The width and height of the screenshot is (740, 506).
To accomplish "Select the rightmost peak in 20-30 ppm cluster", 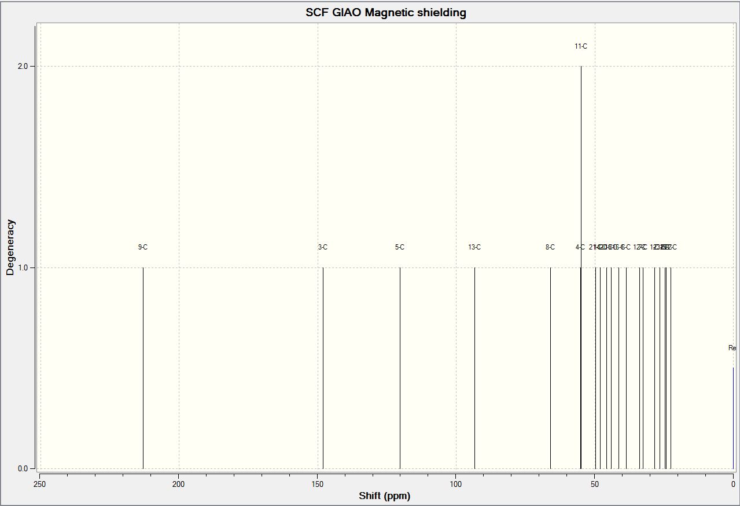I will pyautogui.click(x=671, y=368).
